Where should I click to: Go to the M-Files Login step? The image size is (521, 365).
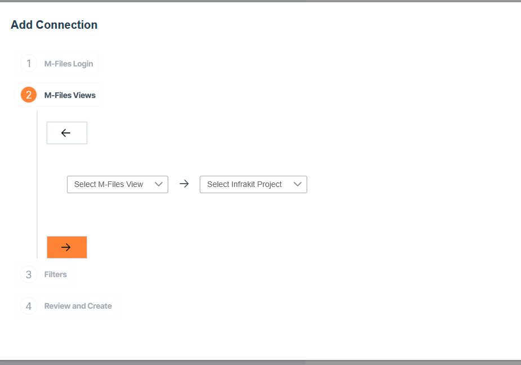[69, 64]
